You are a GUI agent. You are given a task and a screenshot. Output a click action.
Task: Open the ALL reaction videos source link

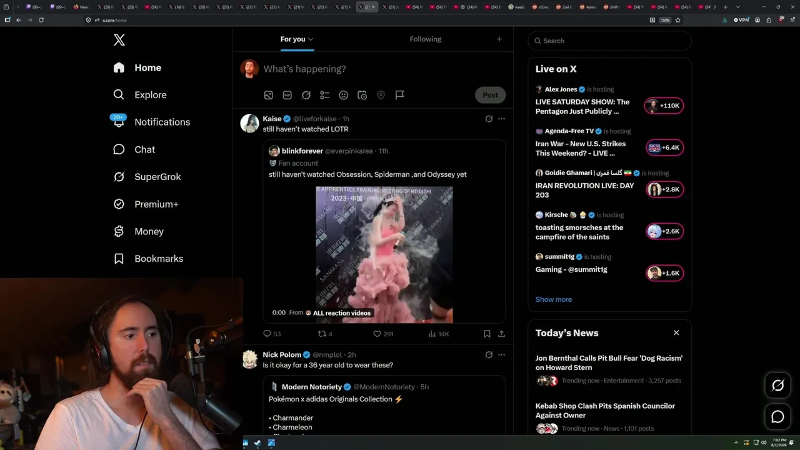coord(341,313)
